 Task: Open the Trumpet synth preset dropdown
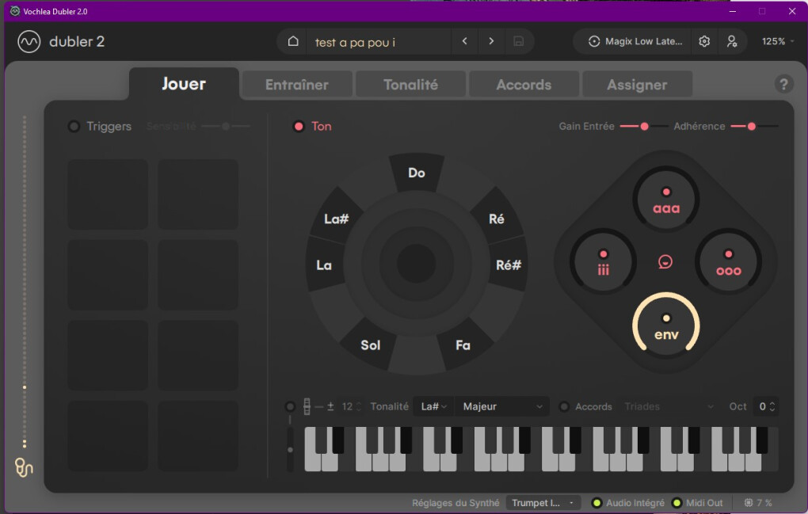tap(543, 503)
